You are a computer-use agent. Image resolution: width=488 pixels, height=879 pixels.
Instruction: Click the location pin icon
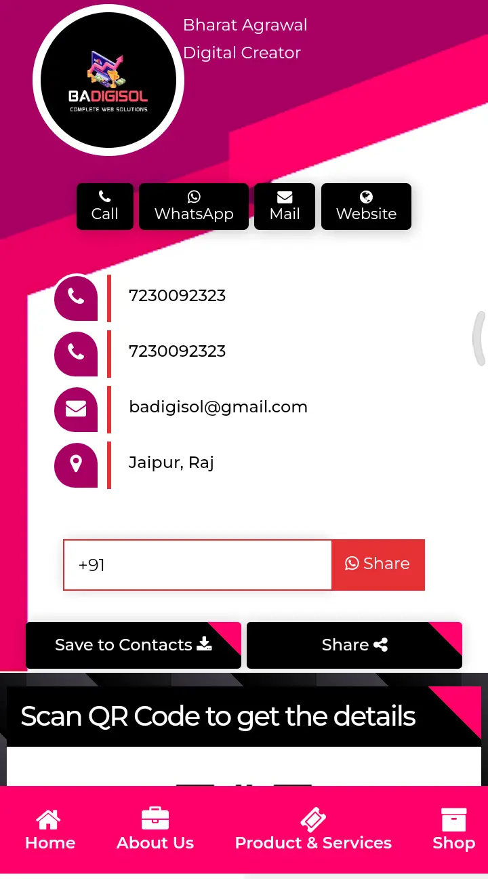point(76,465)
